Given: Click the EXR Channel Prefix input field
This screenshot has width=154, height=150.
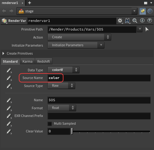Looking at the screenshot, I should [x=99, y=116].
